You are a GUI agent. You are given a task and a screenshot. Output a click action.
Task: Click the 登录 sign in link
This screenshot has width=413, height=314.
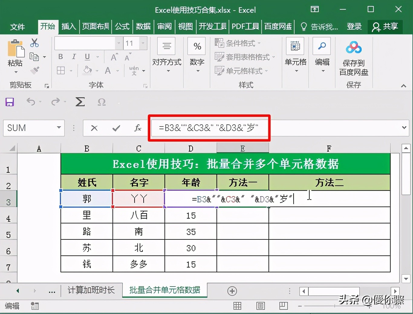point(354,27)
